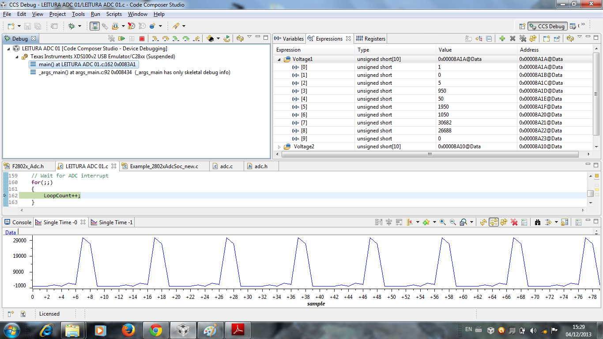Click the Terminate debug session icon
This screenshot has height=339, width=603.
click(x=142, y=38)
